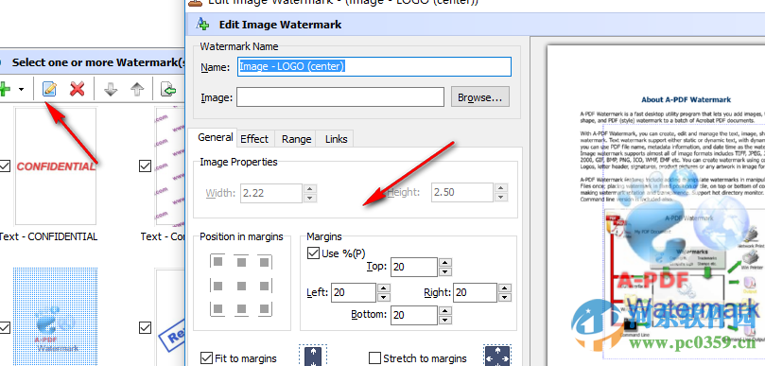Switch to the General tab
This screenshot has width=765, height=366.
coord(216,138)
